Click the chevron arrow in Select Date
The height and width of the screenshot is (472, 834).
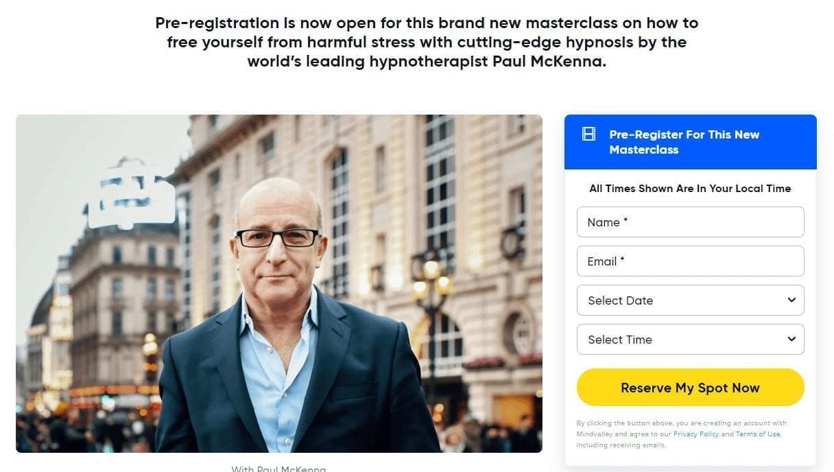[x=791, y=300]
